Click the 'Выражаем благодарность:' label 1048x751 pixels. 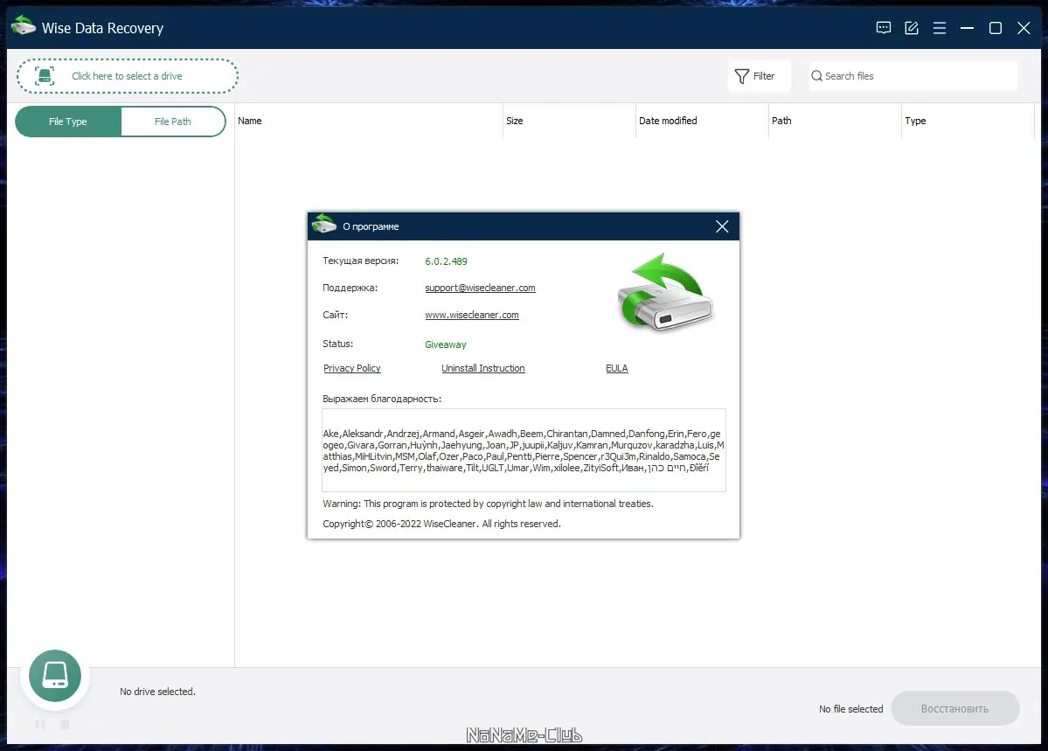(x=382, y=399)
